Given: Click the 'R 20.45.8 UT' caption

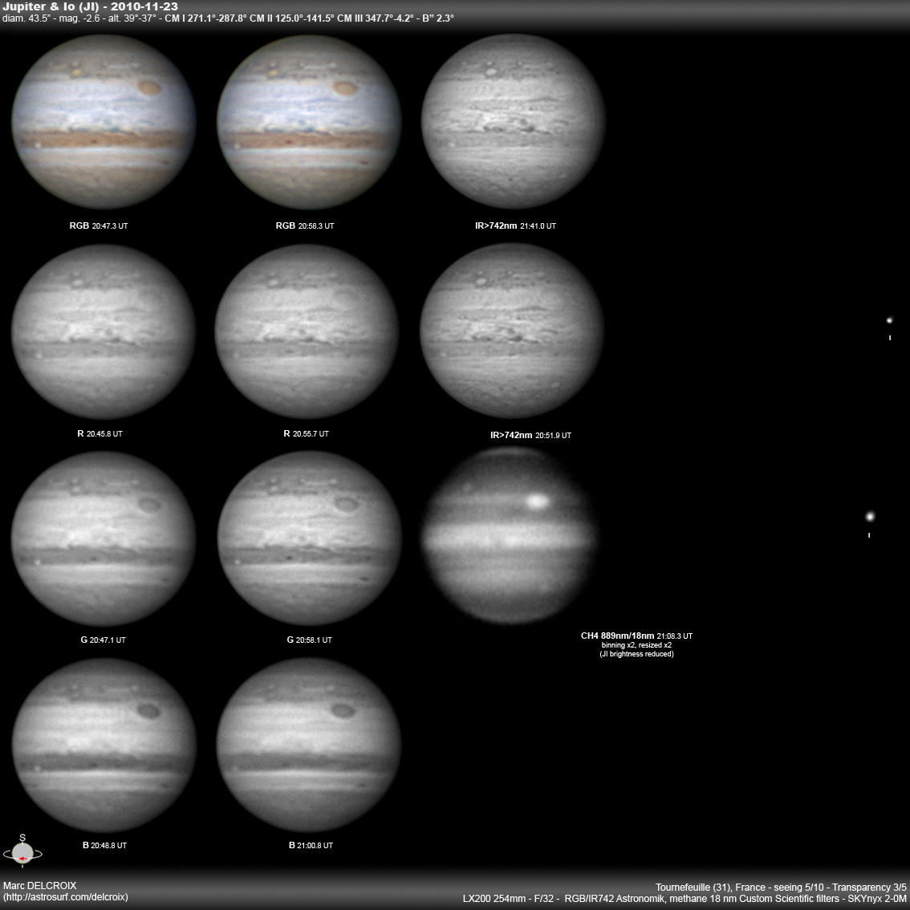Looking at the screenshot, I should (100, 433).
